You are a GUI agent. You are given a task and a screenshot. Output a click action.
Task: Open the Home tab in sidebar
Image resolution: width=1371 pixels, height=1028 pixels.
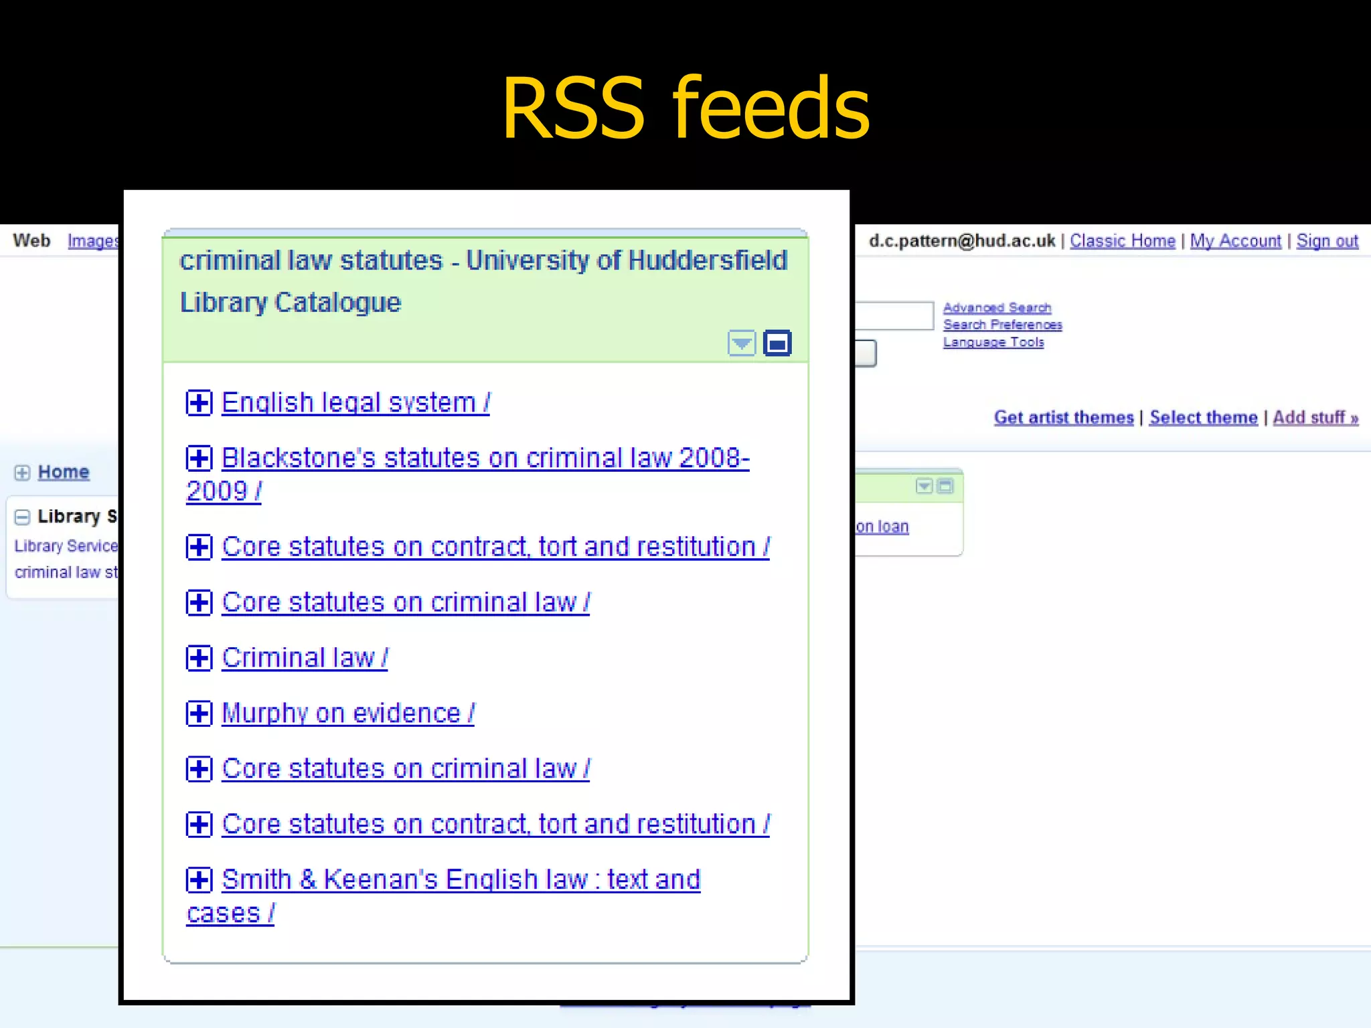[x=64, y=473]
